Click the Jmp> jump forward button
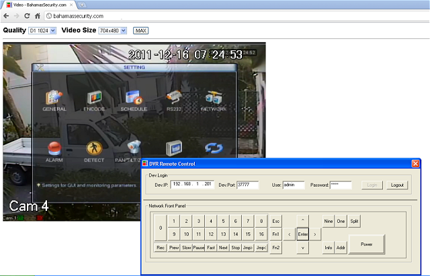The height and width of the screenshot is (276, 430). point(248,248)
